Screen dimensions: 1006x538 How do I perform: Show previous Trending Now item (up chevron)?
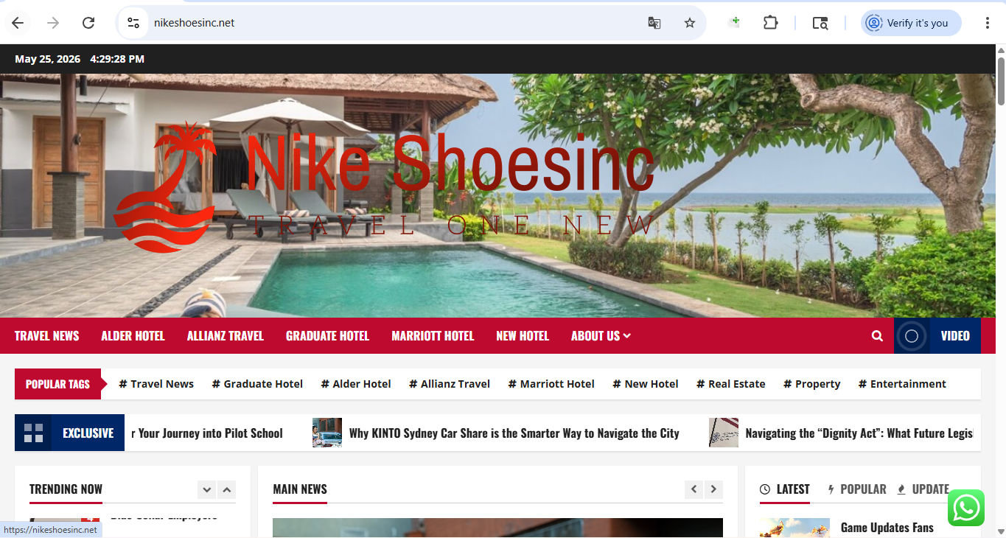tap(227, 489)
